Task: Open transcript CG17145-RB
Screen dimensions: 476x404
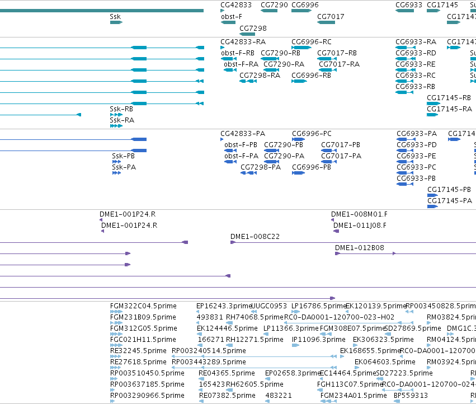Action: coord(449,98)
